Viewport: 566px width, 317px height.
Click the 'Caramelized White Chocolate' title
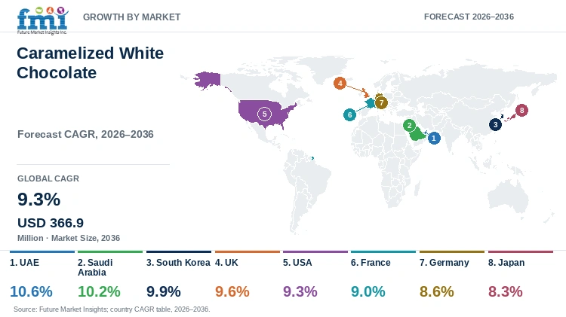point(91,62)
